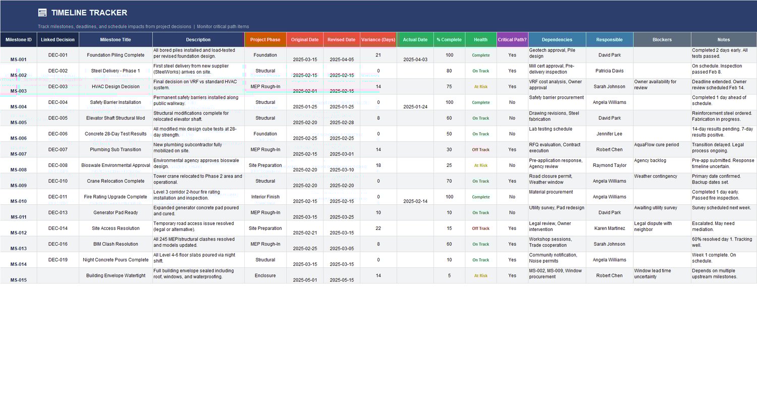Image resolution: width=757 pixels, height=405 pixels.
Task: Select linked decision DEC-014
Action: click(57, 228)
